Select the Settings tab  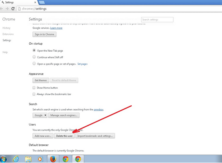tap(19, 2)
